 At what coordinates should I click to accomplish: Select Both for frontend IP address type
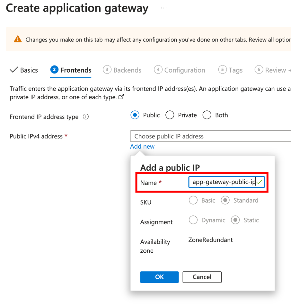coord(207,115)
